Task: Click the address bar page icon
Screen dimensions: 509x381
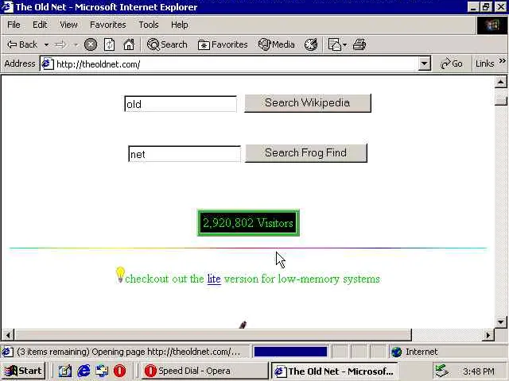Action: [48, 63]
